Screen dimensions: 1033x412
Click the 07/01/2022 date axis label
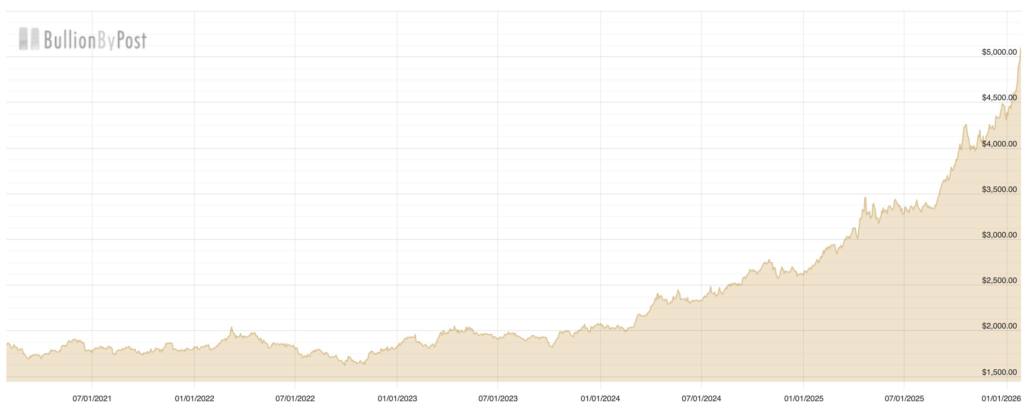pos(295,399)
